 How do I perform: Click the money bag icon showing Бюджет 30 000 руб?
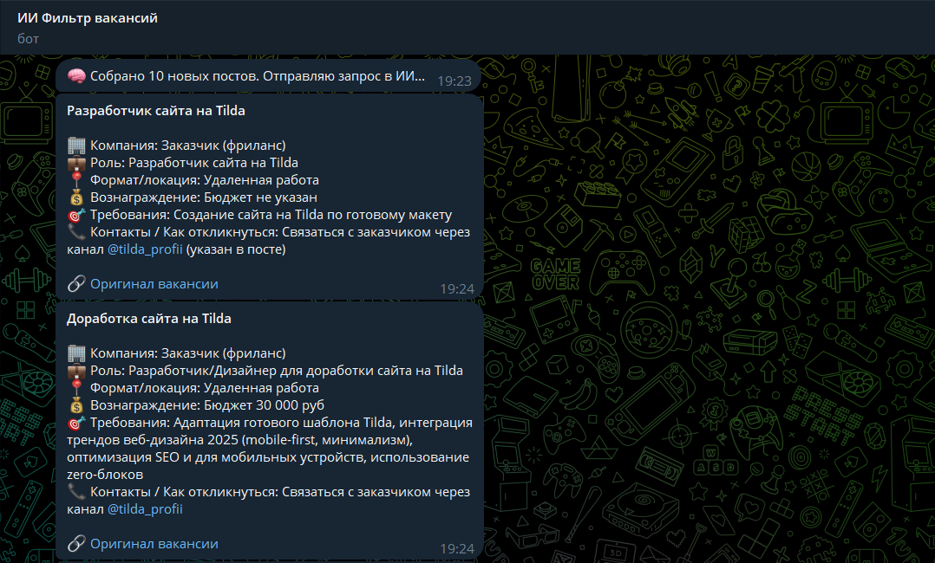point(77,404)
